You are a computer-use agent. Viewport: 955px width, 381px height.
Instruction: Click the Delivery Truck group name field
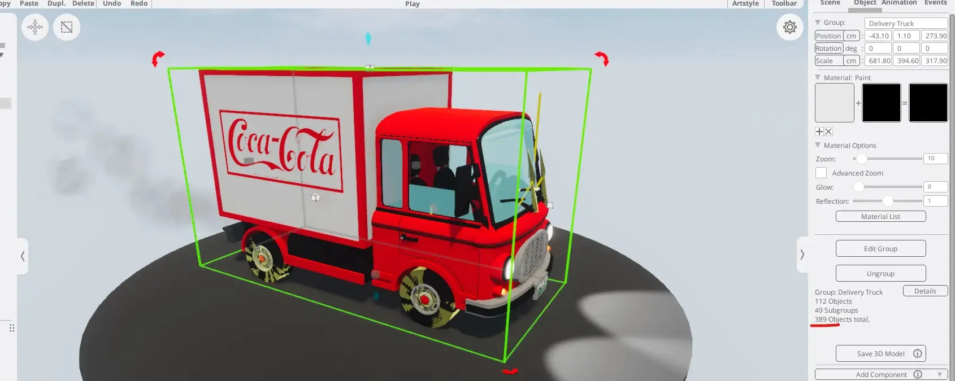tap(906, 23)
